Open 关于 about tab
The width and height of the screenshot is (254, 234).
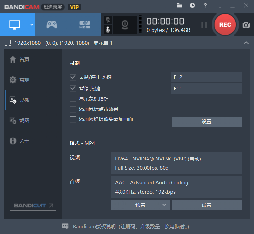tap(19, 141)
